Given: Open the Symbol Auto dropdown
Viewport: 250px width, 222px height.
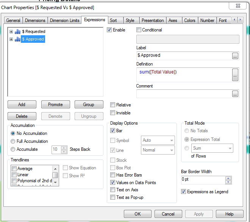Looking at the screenshot, I should click(158, 140).
